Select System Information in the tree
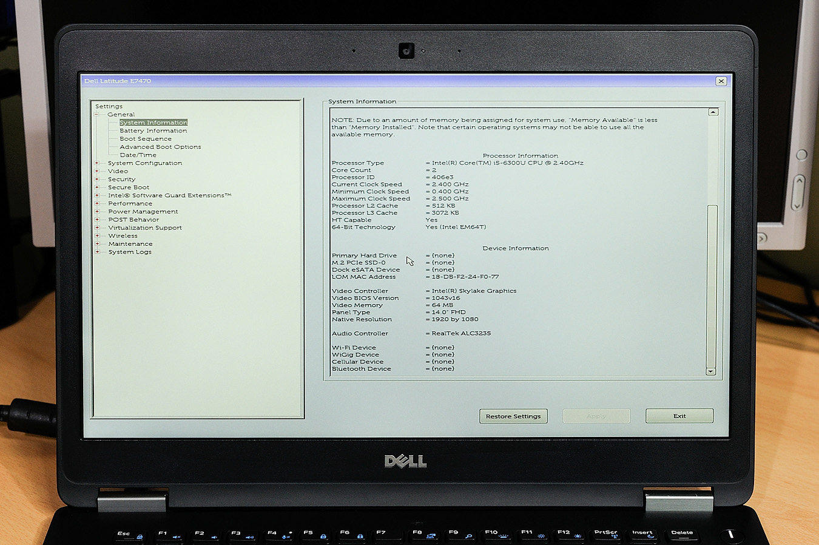Screen dimensions: 819x545 point(153,123)
